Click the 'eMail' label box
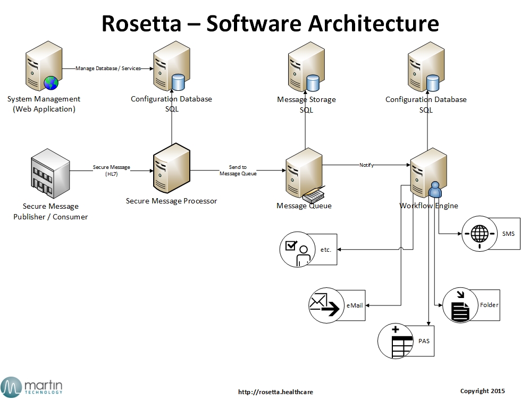 (355, 305)
